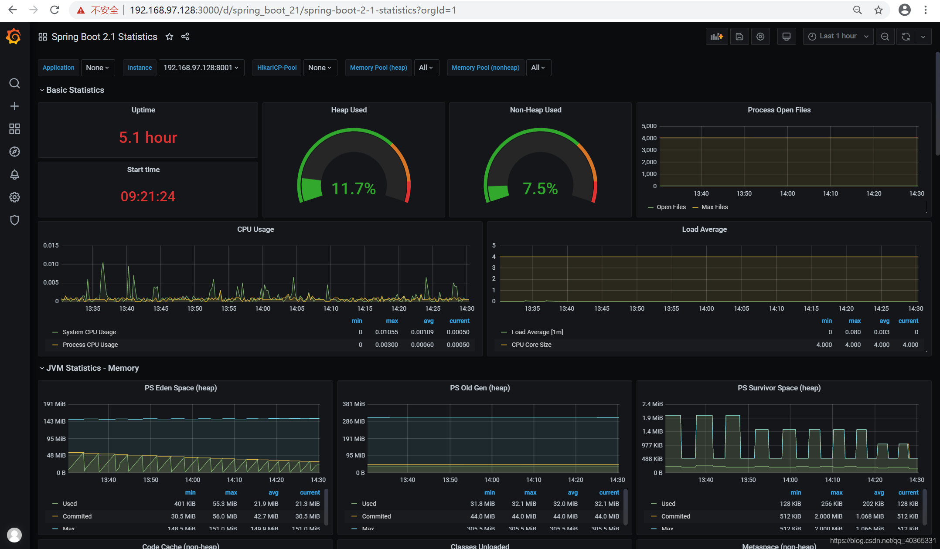Open the Memory Pool (heap) All dropdown

pyautogui.click(x=426, y=68)
